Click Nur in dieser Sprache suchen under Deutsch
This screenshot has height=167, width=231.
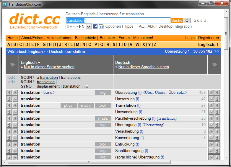point(144,67)
